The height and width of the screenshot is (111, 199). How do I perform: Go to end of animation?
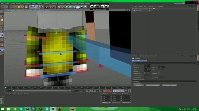100,91
